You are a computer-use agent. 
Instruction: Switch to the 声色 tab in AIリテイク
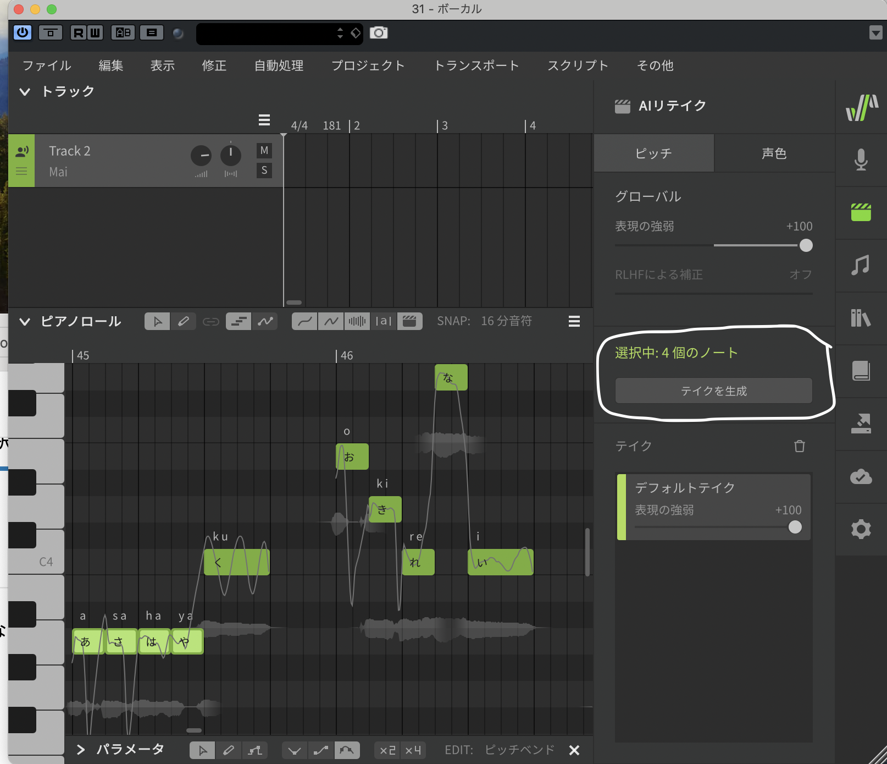click(x=774, y=153)
